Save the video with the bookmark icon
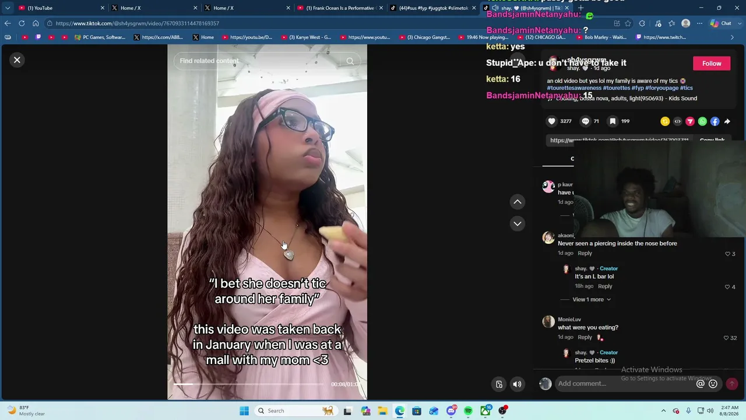This screenshot has width=746, height=420. pyautogui.click(x=613, y=121)
